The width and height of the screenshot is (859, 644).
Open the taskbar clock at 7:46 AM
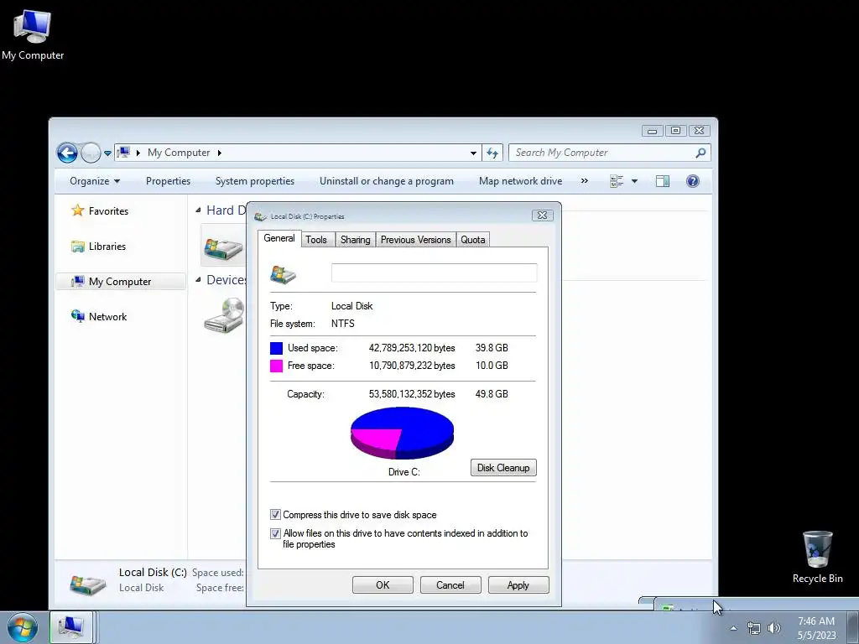point(816,628)
